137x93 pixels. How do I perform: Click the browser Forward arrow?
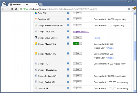click(8, 9)
